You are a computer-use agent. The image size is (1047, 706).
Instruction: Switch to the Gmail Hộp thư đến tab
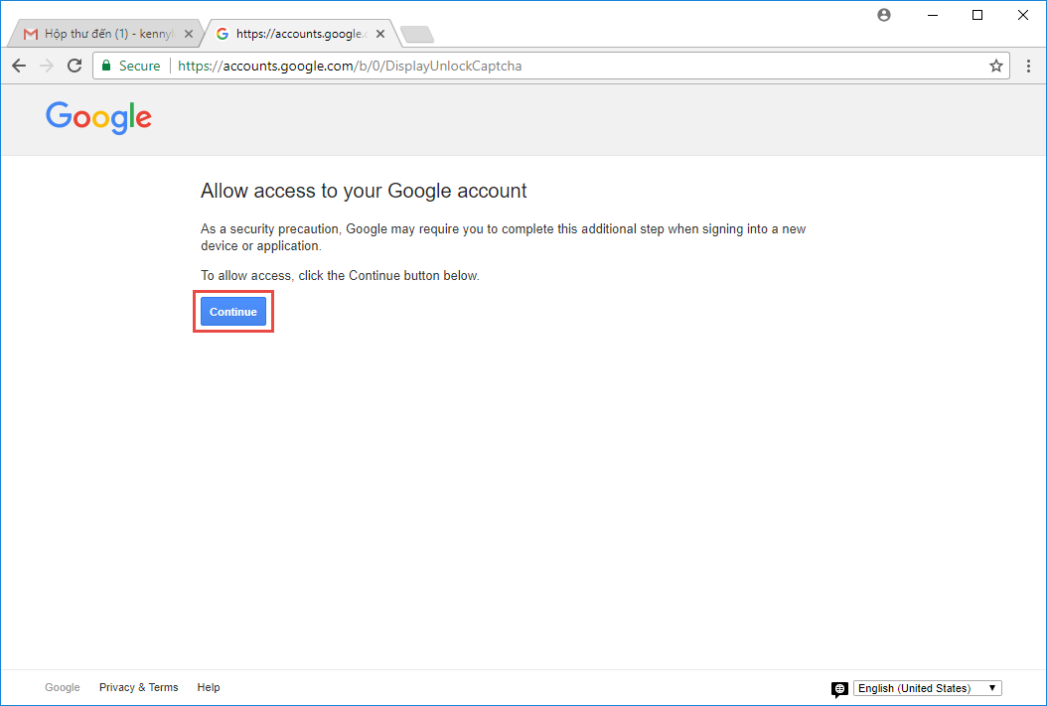[x=99, y=34]
